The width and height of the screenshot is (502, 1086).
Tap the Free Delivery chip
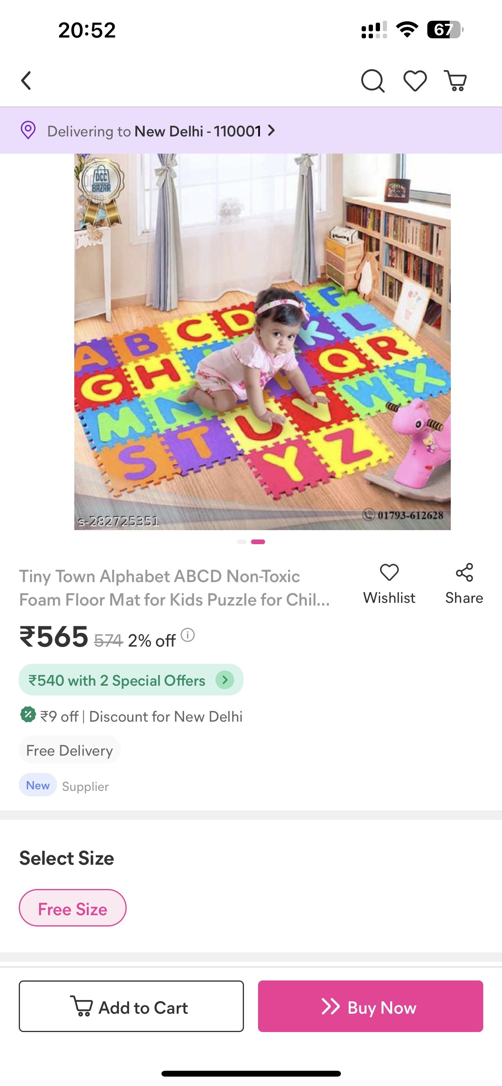[x=70, y=750]
